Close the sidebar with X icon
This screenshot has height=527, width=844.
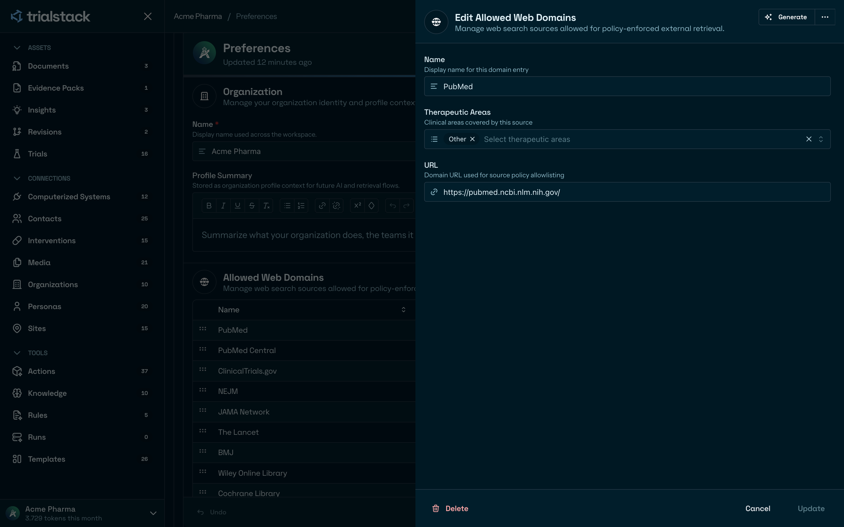148,16
